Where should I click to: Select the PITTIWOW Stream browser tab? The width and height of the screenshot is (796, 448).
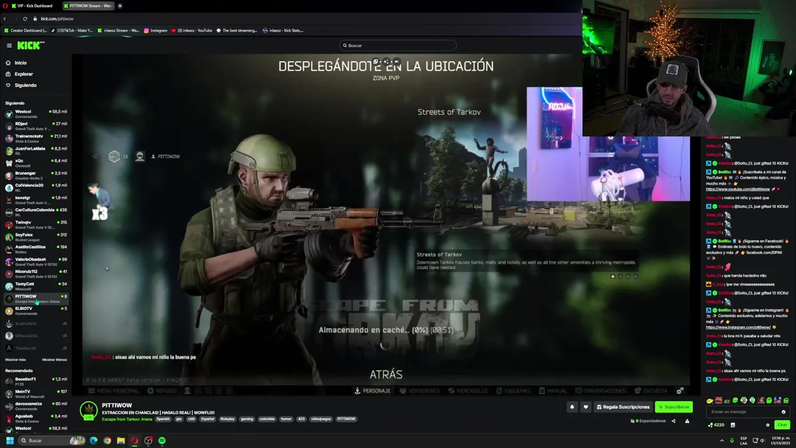pyautogui.click(x=87, y=6)
